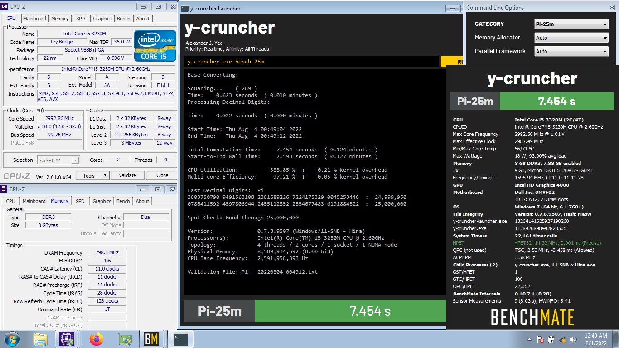Viewport: 619px width, 348px height.
Task: Click the Code Name value Ivy Bridge
Action: [x=62, y=42]
